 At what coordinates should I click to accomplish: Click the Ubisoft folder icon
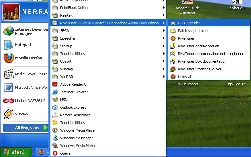pos(55,61)
